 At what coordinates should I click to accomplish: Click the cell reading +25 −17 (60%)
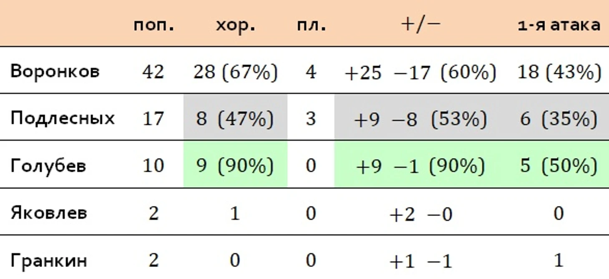(420, 73)
